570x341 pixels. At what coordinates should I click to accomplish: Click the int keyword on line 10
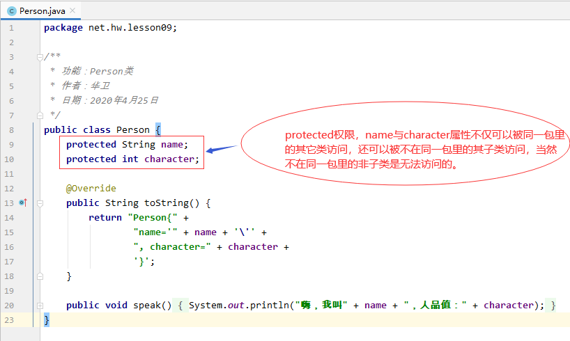130,159
